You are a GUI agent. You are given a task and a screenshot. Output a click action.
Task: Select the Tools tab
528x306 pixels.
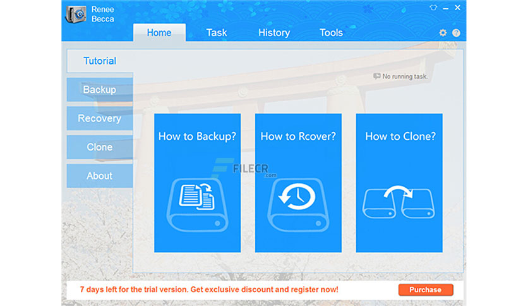point(331,33)
